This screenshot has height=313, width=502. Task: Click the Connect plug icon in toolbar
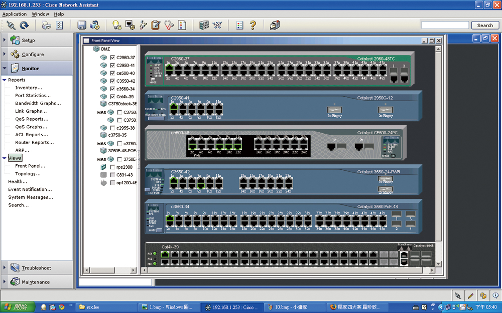click(11, 25)
